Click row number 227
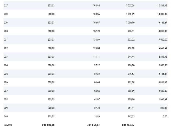Viewport: 182px width, 130px height. click(6, 5)
